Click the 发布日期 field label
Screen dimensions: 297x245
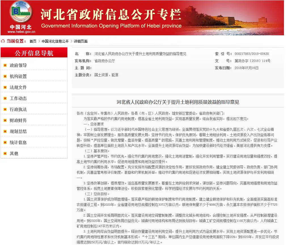point(223,68)
